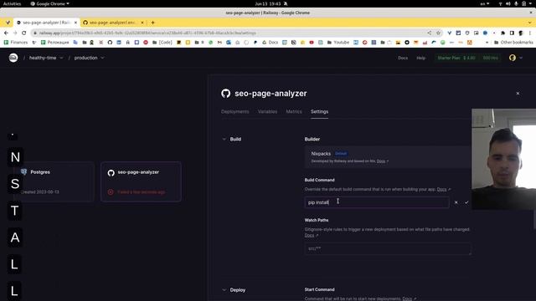Open the Релокация bookmark
Image resolution: width=536 pixels, height=301 pixels.
54,43
